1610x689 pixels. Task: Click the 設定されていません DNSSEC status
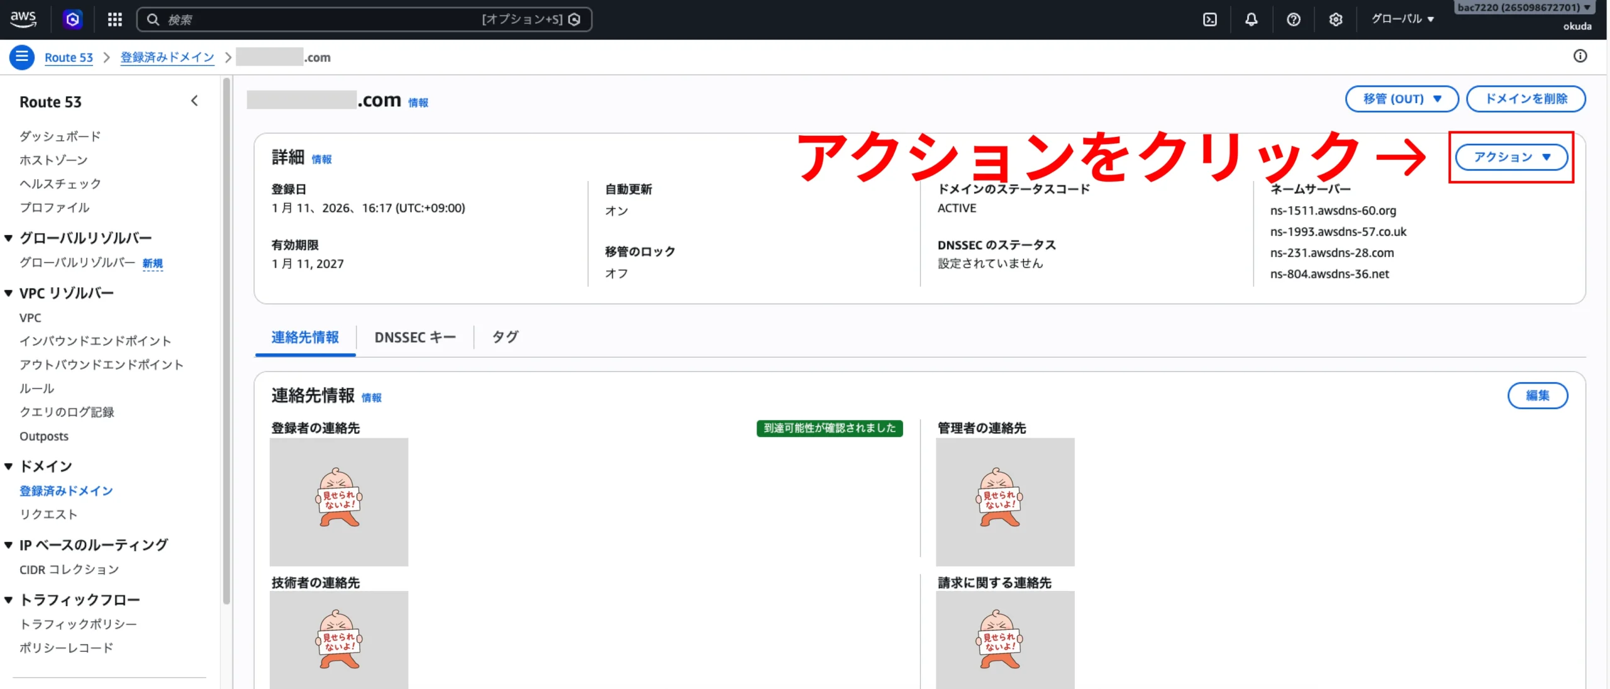(990, 263)
